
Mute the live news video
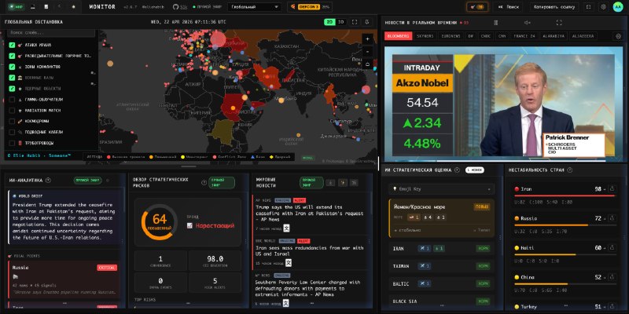[x=527, y=23]
